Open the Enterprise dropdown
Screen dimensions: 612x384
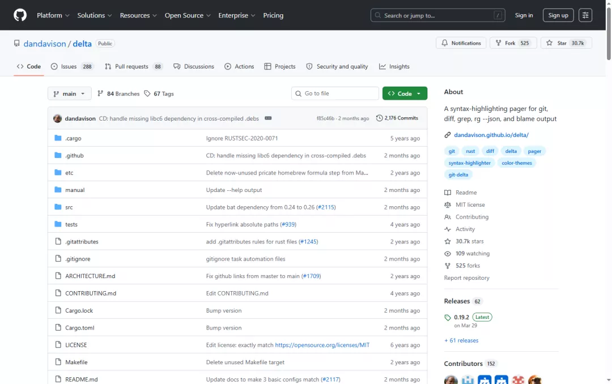tap(236, 15)
